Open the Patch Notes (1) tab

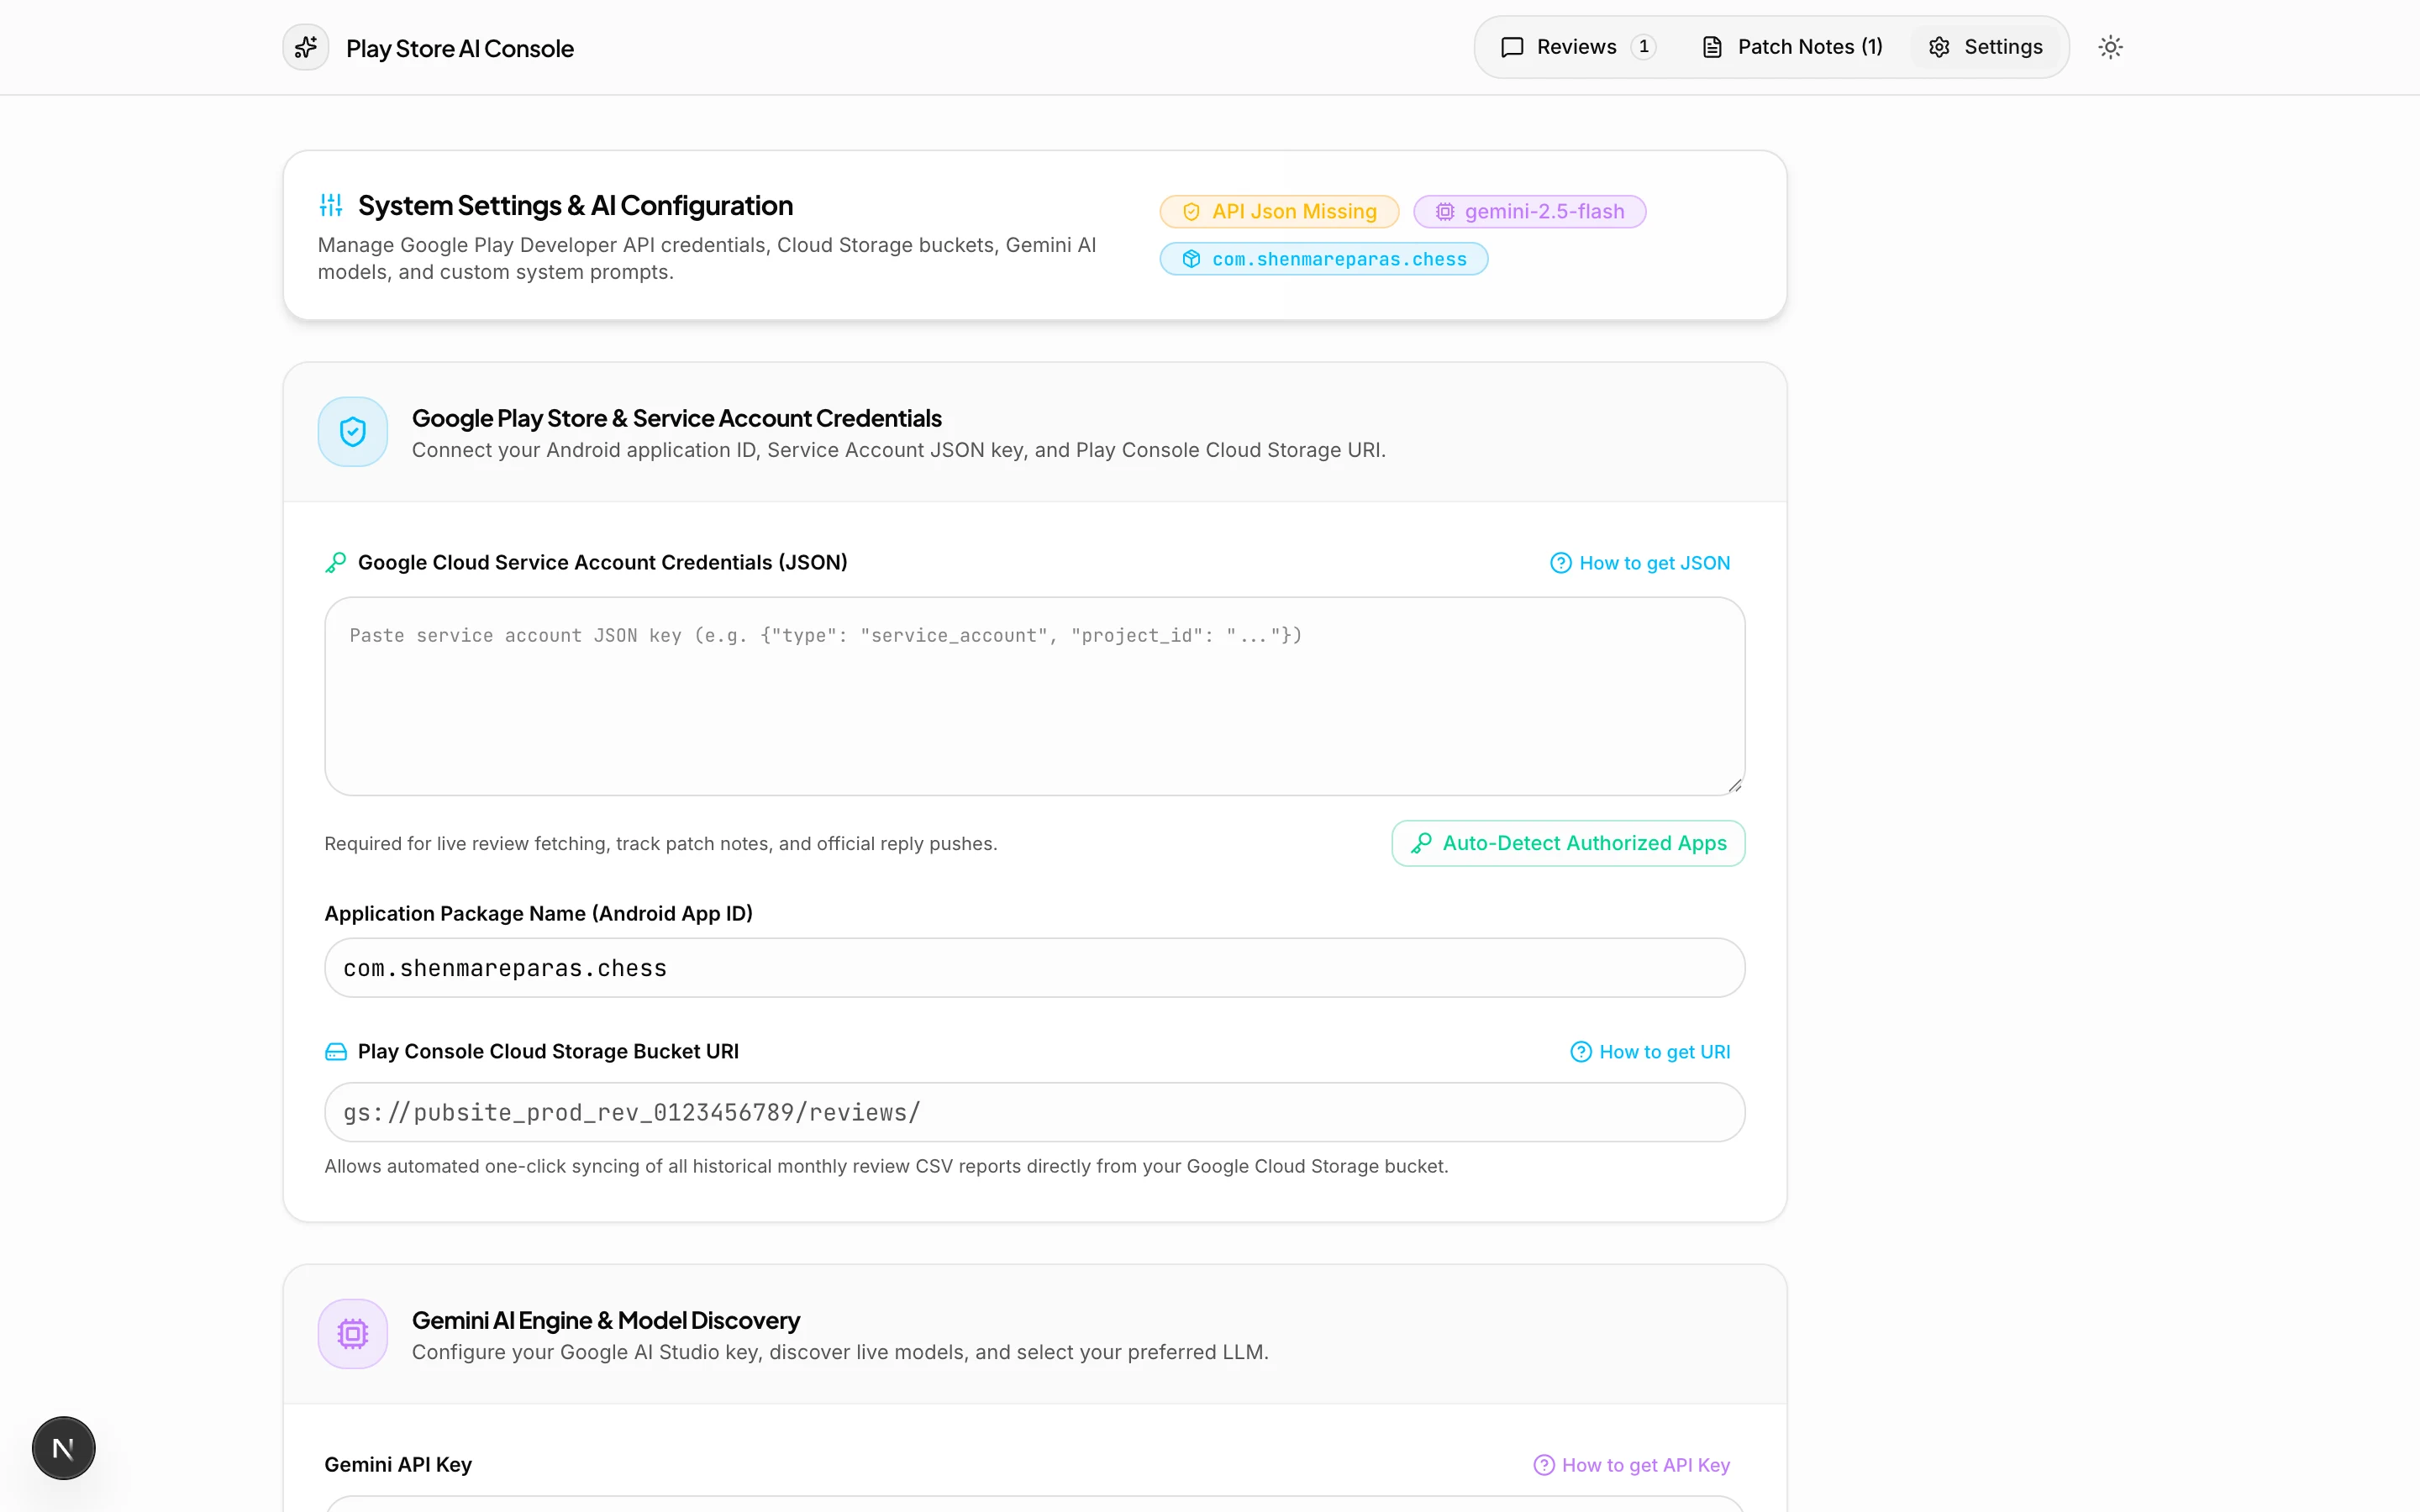click(1792, 47)
